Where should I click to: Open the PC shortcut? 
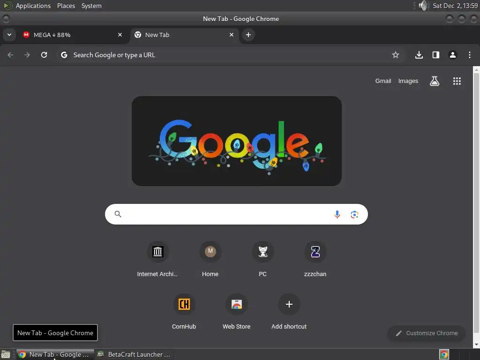pos(262,259)
